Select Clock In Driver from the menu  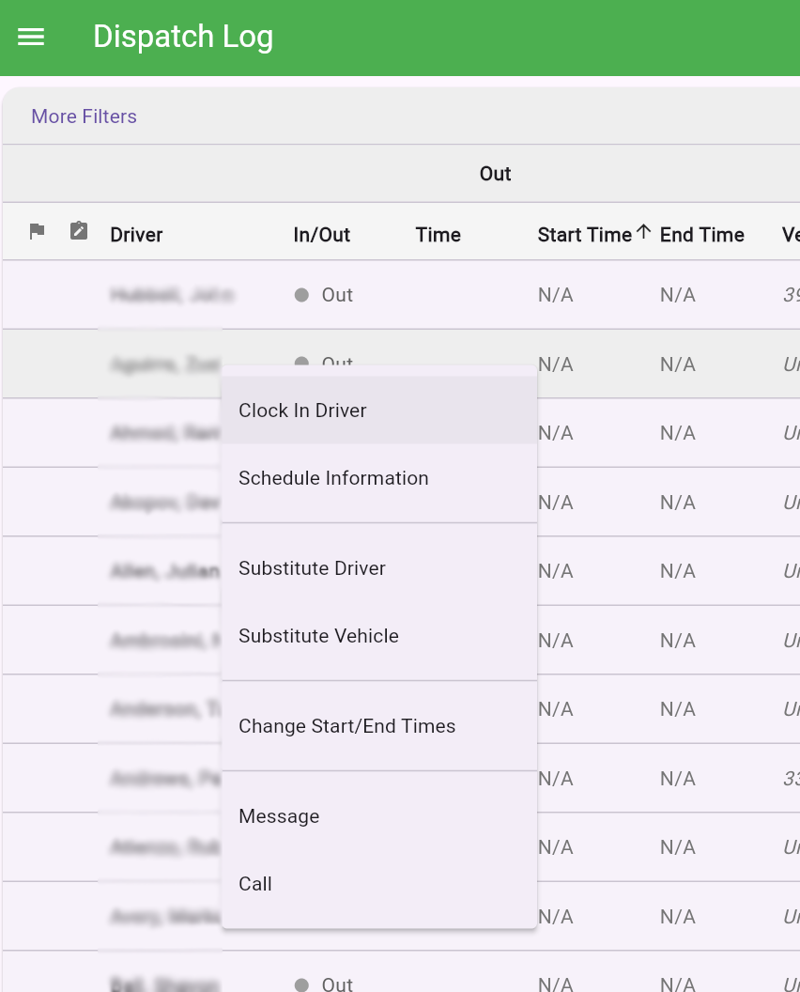(302, 411)
